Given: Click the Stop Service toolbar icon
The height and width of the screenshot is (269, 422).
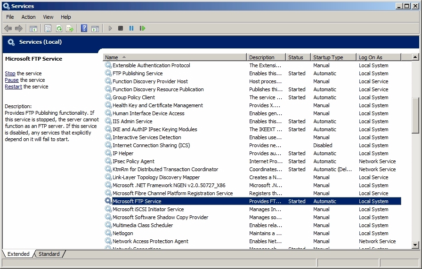Looking at the screenshot, I should 121,28.
